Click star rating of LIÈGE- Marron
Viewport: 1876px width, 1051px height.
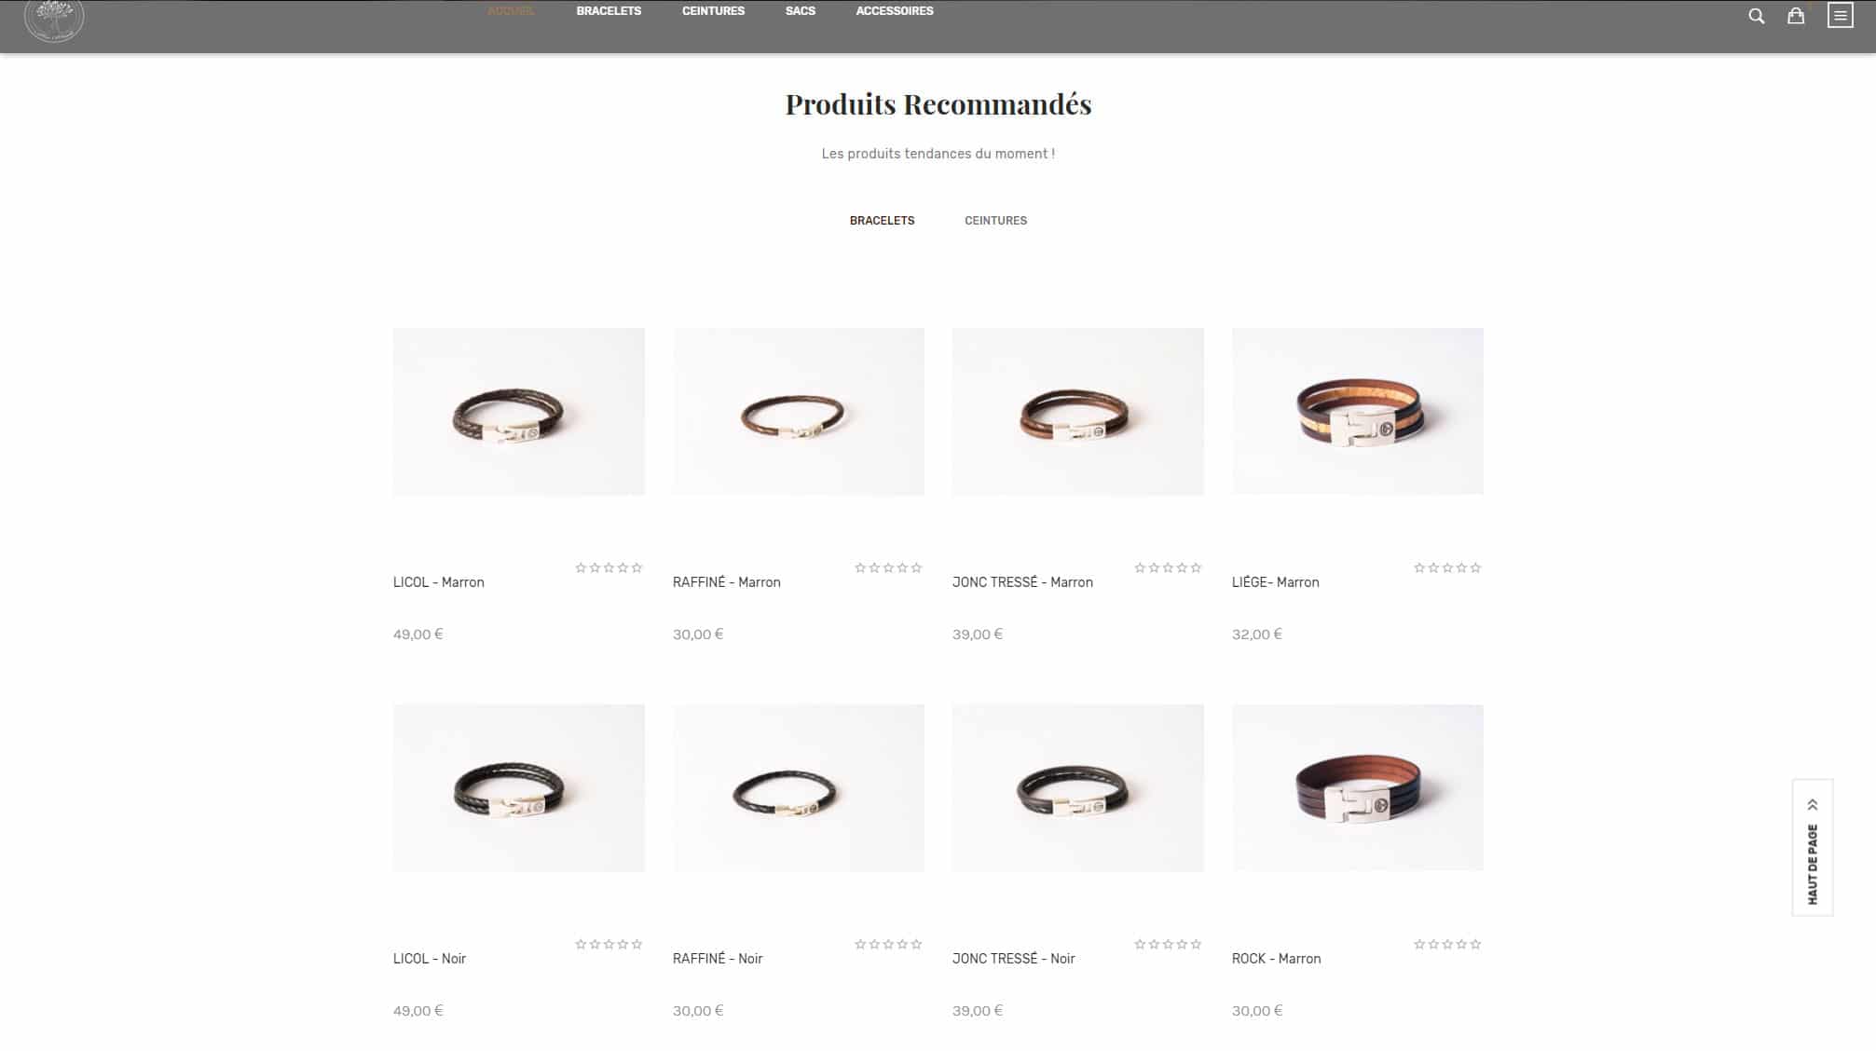tap(1447, 567)
